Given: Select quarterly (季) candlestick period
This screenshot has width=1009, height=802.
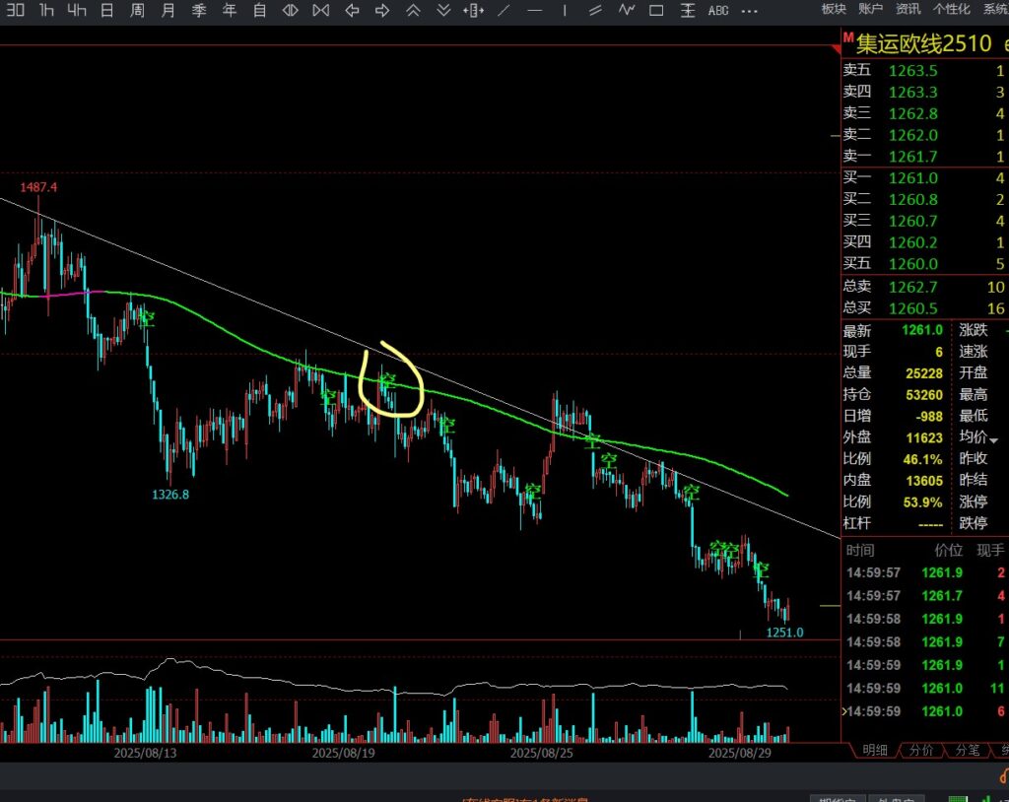Looking at the screenshot, I should pos(199,10).
